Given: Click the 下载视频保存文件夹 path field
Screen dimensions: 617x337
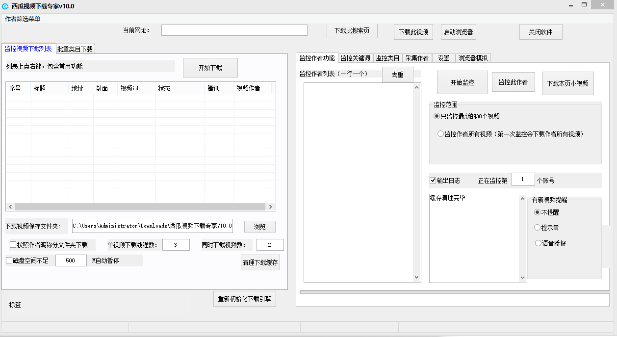Looking at the screenshot, I should tap(153, 226).
